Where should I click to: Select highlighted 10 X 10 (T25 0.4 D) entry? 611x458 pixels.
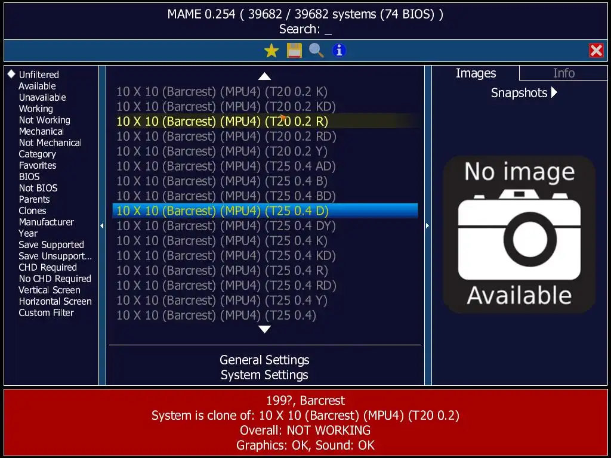pyautogui.click(x=265, y=211)
